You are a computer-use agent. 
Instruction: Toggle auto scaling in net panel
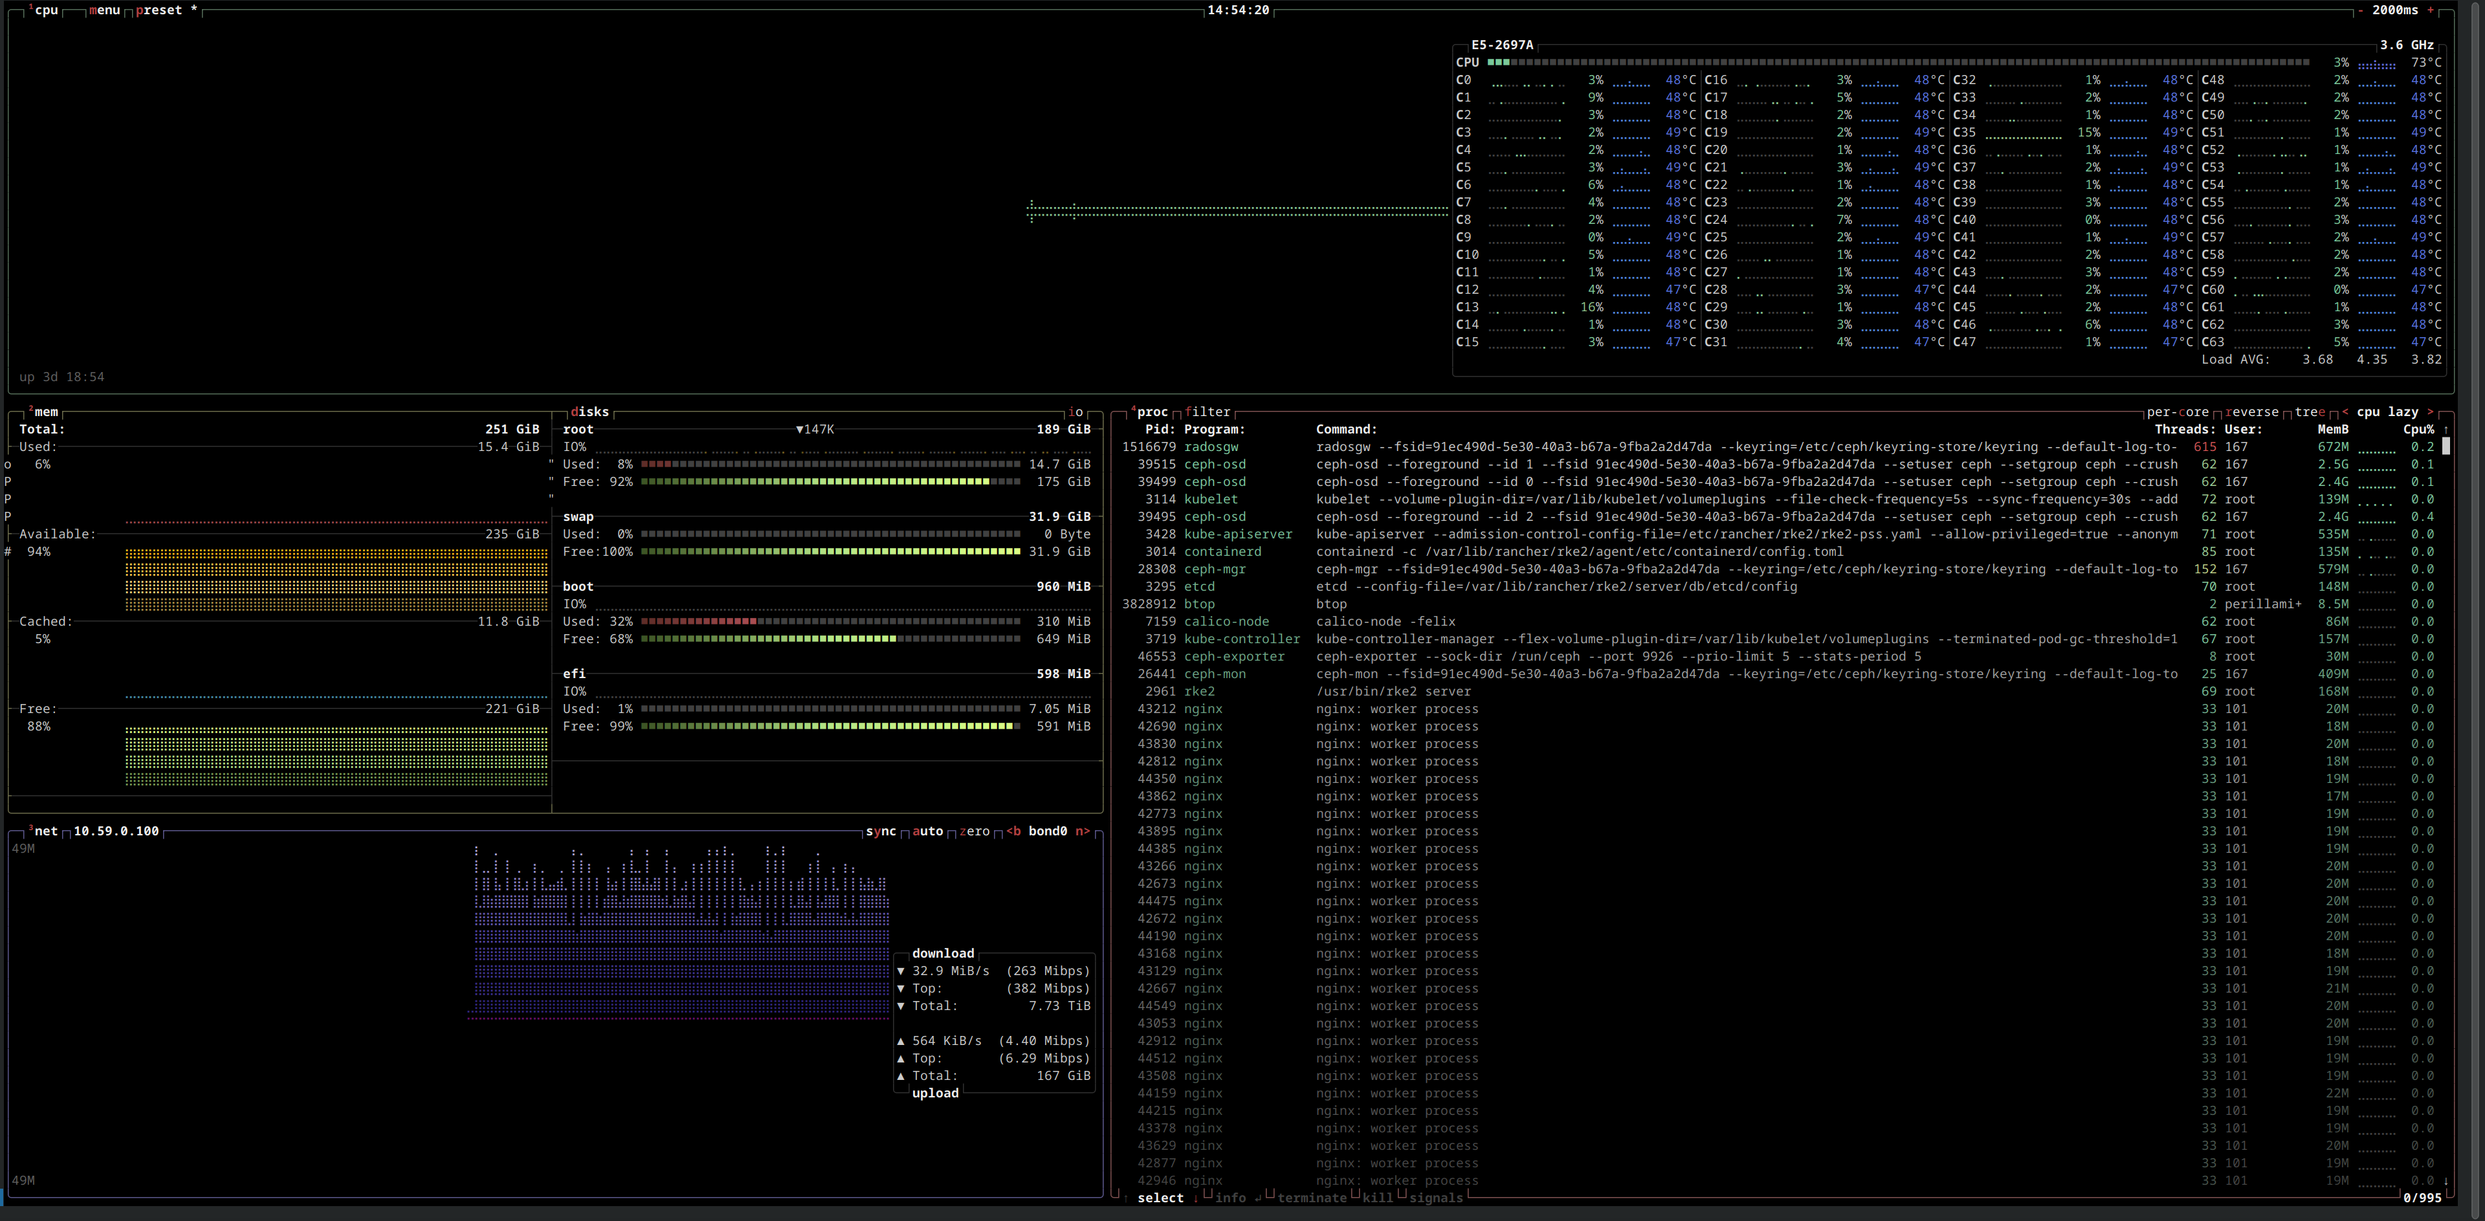927,830
